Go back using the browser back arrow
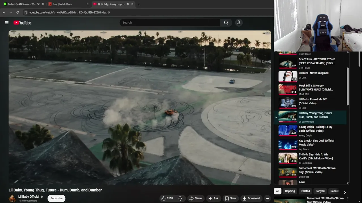The height and width of the screenshot is (203, 362). point(4,12)
